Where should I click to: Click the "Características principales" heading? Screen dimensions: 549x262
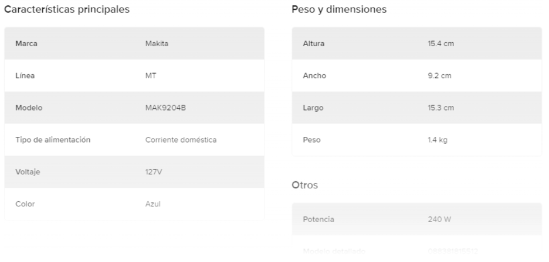(x=67, y=10)
